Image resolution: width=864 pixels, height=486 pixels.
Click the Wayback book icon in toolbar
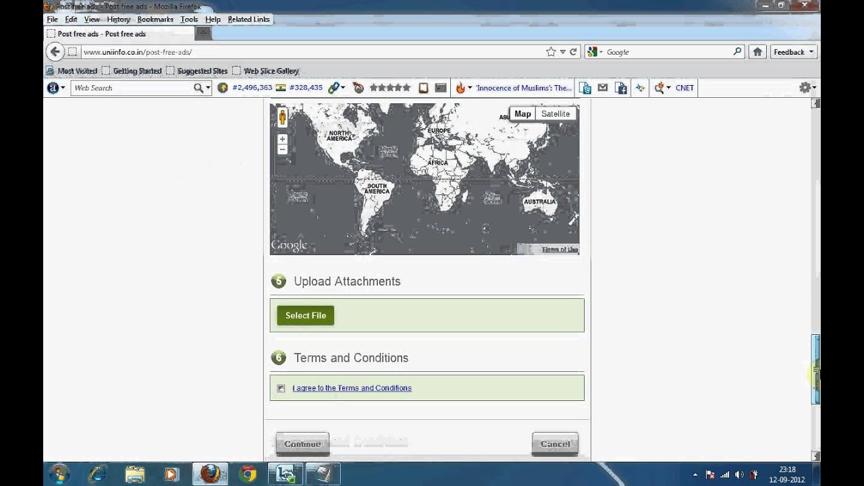423,88
